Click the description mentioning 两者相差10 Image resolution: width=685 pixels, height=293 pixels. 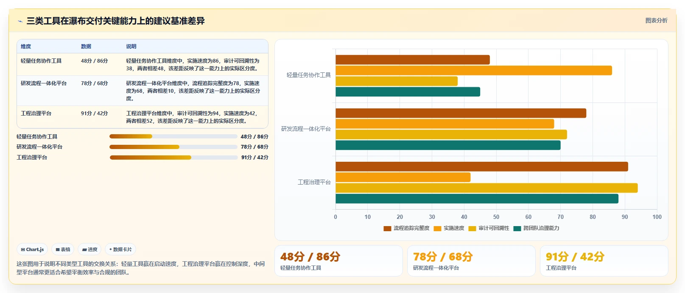193,91
